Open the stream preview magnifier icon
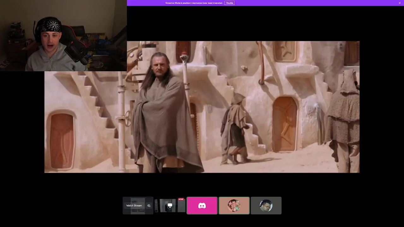Viewport: 404px width, 227px height. (149, 206)
